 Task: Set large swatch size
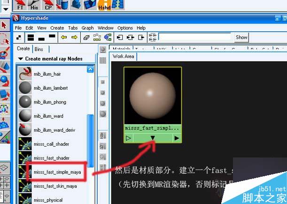tap(103, 103)
